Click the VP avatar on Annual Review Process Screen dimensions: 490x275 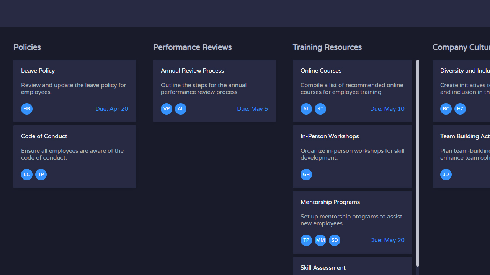point(167,109)
